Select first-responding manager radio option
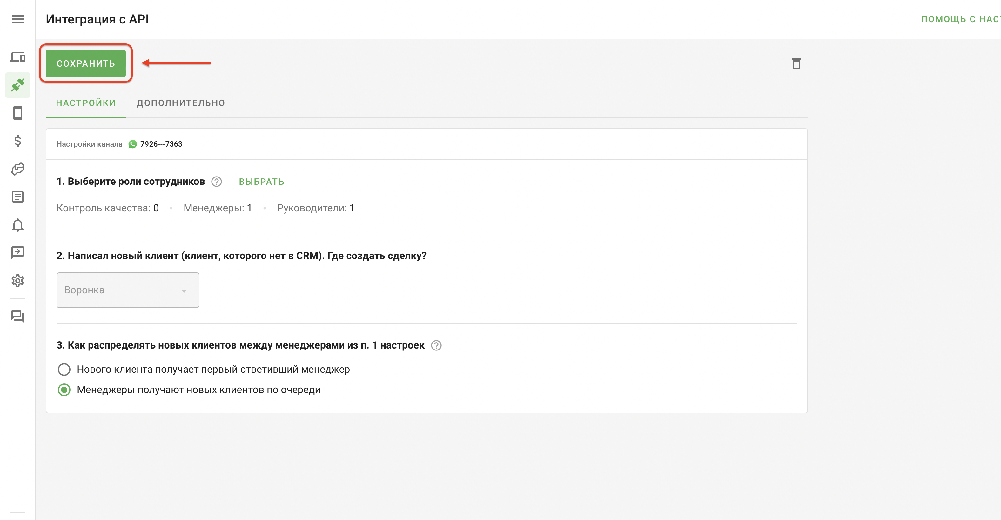 (64, 369)
